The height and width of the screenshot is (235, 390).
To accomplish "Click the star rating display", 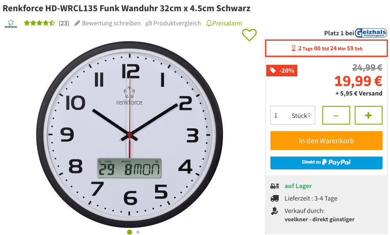I will [x=39, y=23].
